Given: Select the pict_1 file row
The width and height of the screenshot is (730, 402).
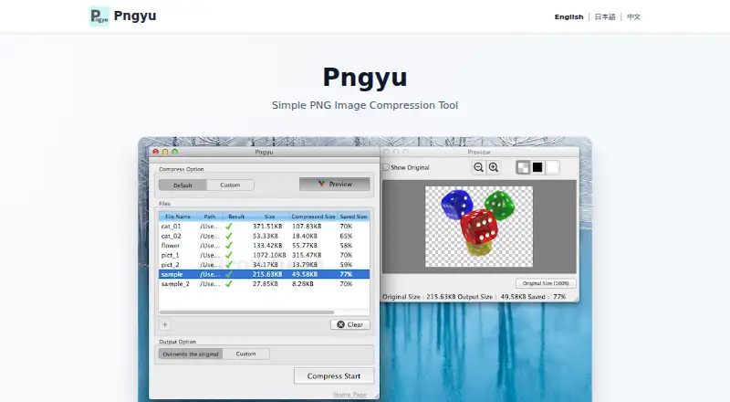Looking at the screenshot, I should click(x=264, y=255).
